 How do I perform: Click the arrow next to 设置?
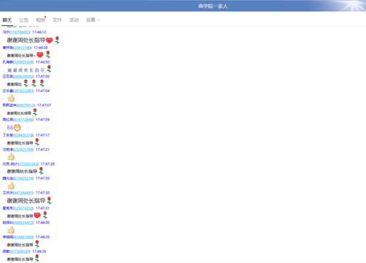[99, 20]
